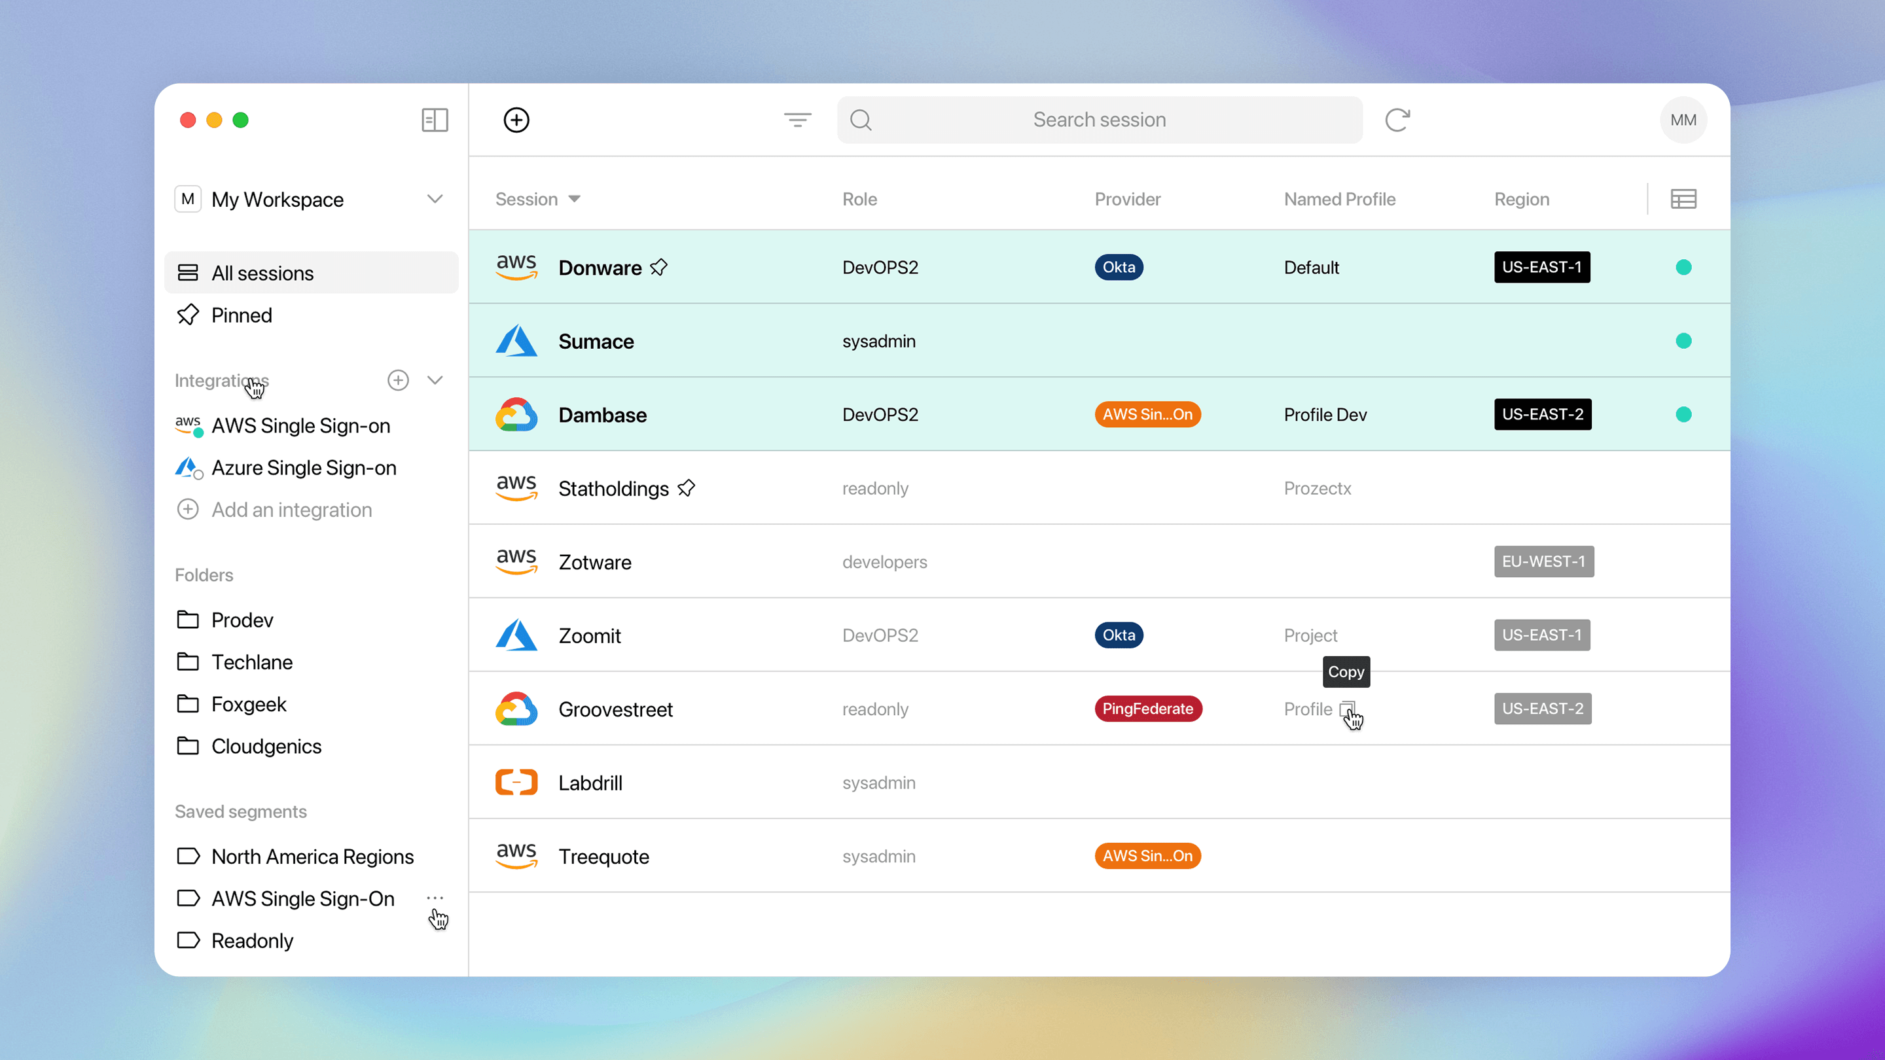Click the filter icon above the session list
1885x1060 pixels.
[798, 119]
